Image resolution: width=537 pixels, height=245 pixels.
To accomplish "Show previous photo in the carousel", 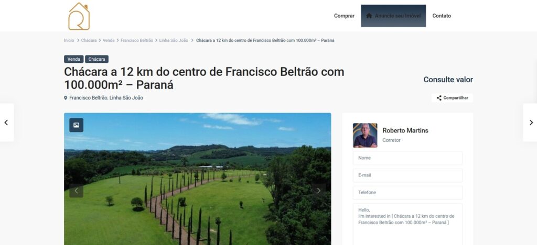I will point(76,191).
